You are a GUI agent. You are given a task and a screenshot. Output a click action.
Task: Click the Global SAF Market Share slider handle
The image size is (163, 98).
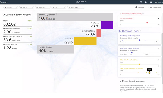pos(140,64)
